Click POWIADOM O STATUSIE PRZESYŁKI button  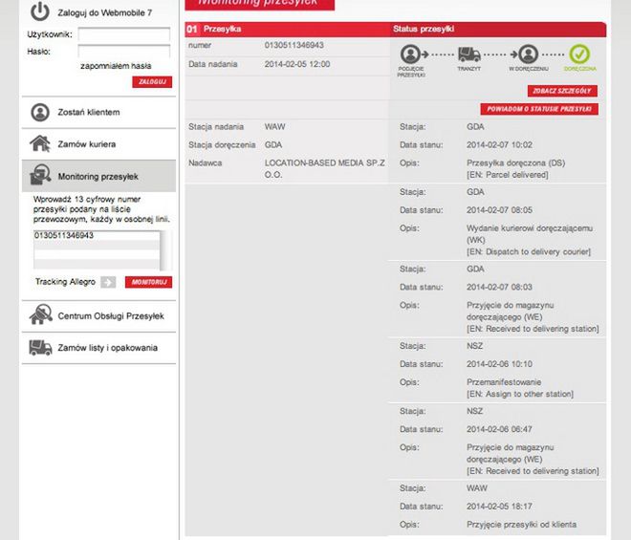[x=539, y=109]
